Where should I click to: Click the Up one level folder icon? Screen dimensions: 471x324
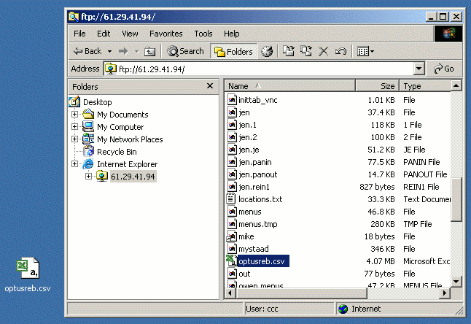(x=149, y=51)
